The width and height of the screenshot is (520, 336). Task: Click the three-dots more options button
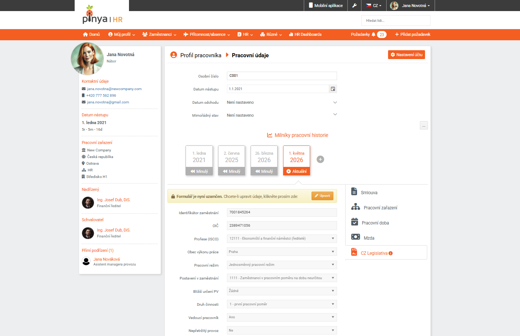click(424, 126)
